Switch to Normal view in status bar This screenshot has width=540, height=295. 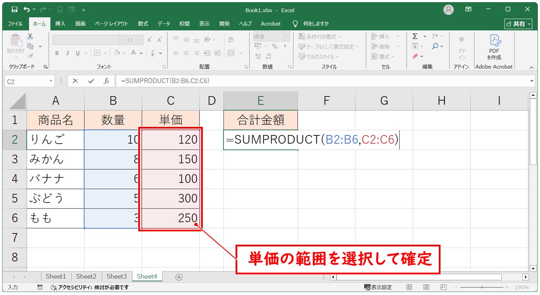409,287
